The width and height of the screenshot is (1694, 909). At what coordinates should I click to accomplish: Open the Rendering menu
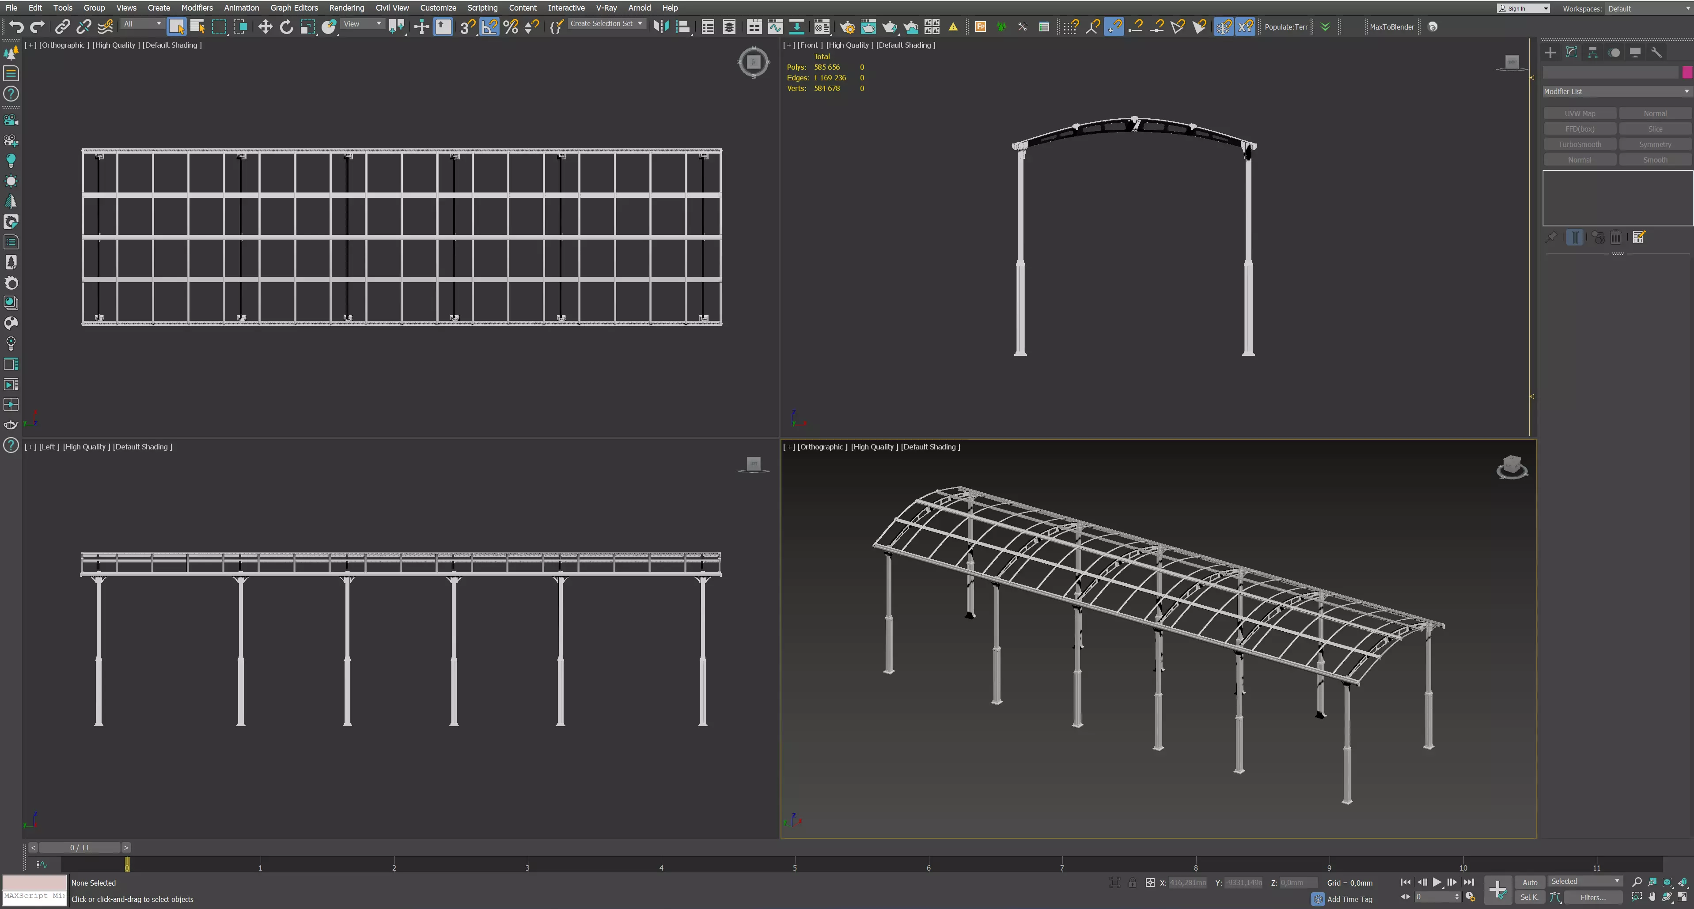(x=347, y=8)
